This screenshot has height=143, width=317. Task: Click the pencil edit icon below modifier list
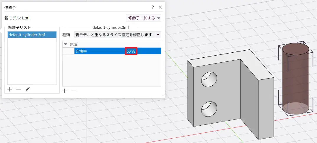coord(27,89)
